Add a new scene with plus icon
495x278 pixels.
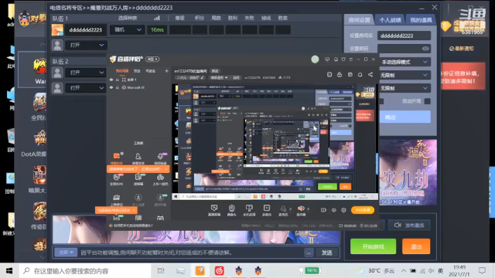tap(166, 71)
